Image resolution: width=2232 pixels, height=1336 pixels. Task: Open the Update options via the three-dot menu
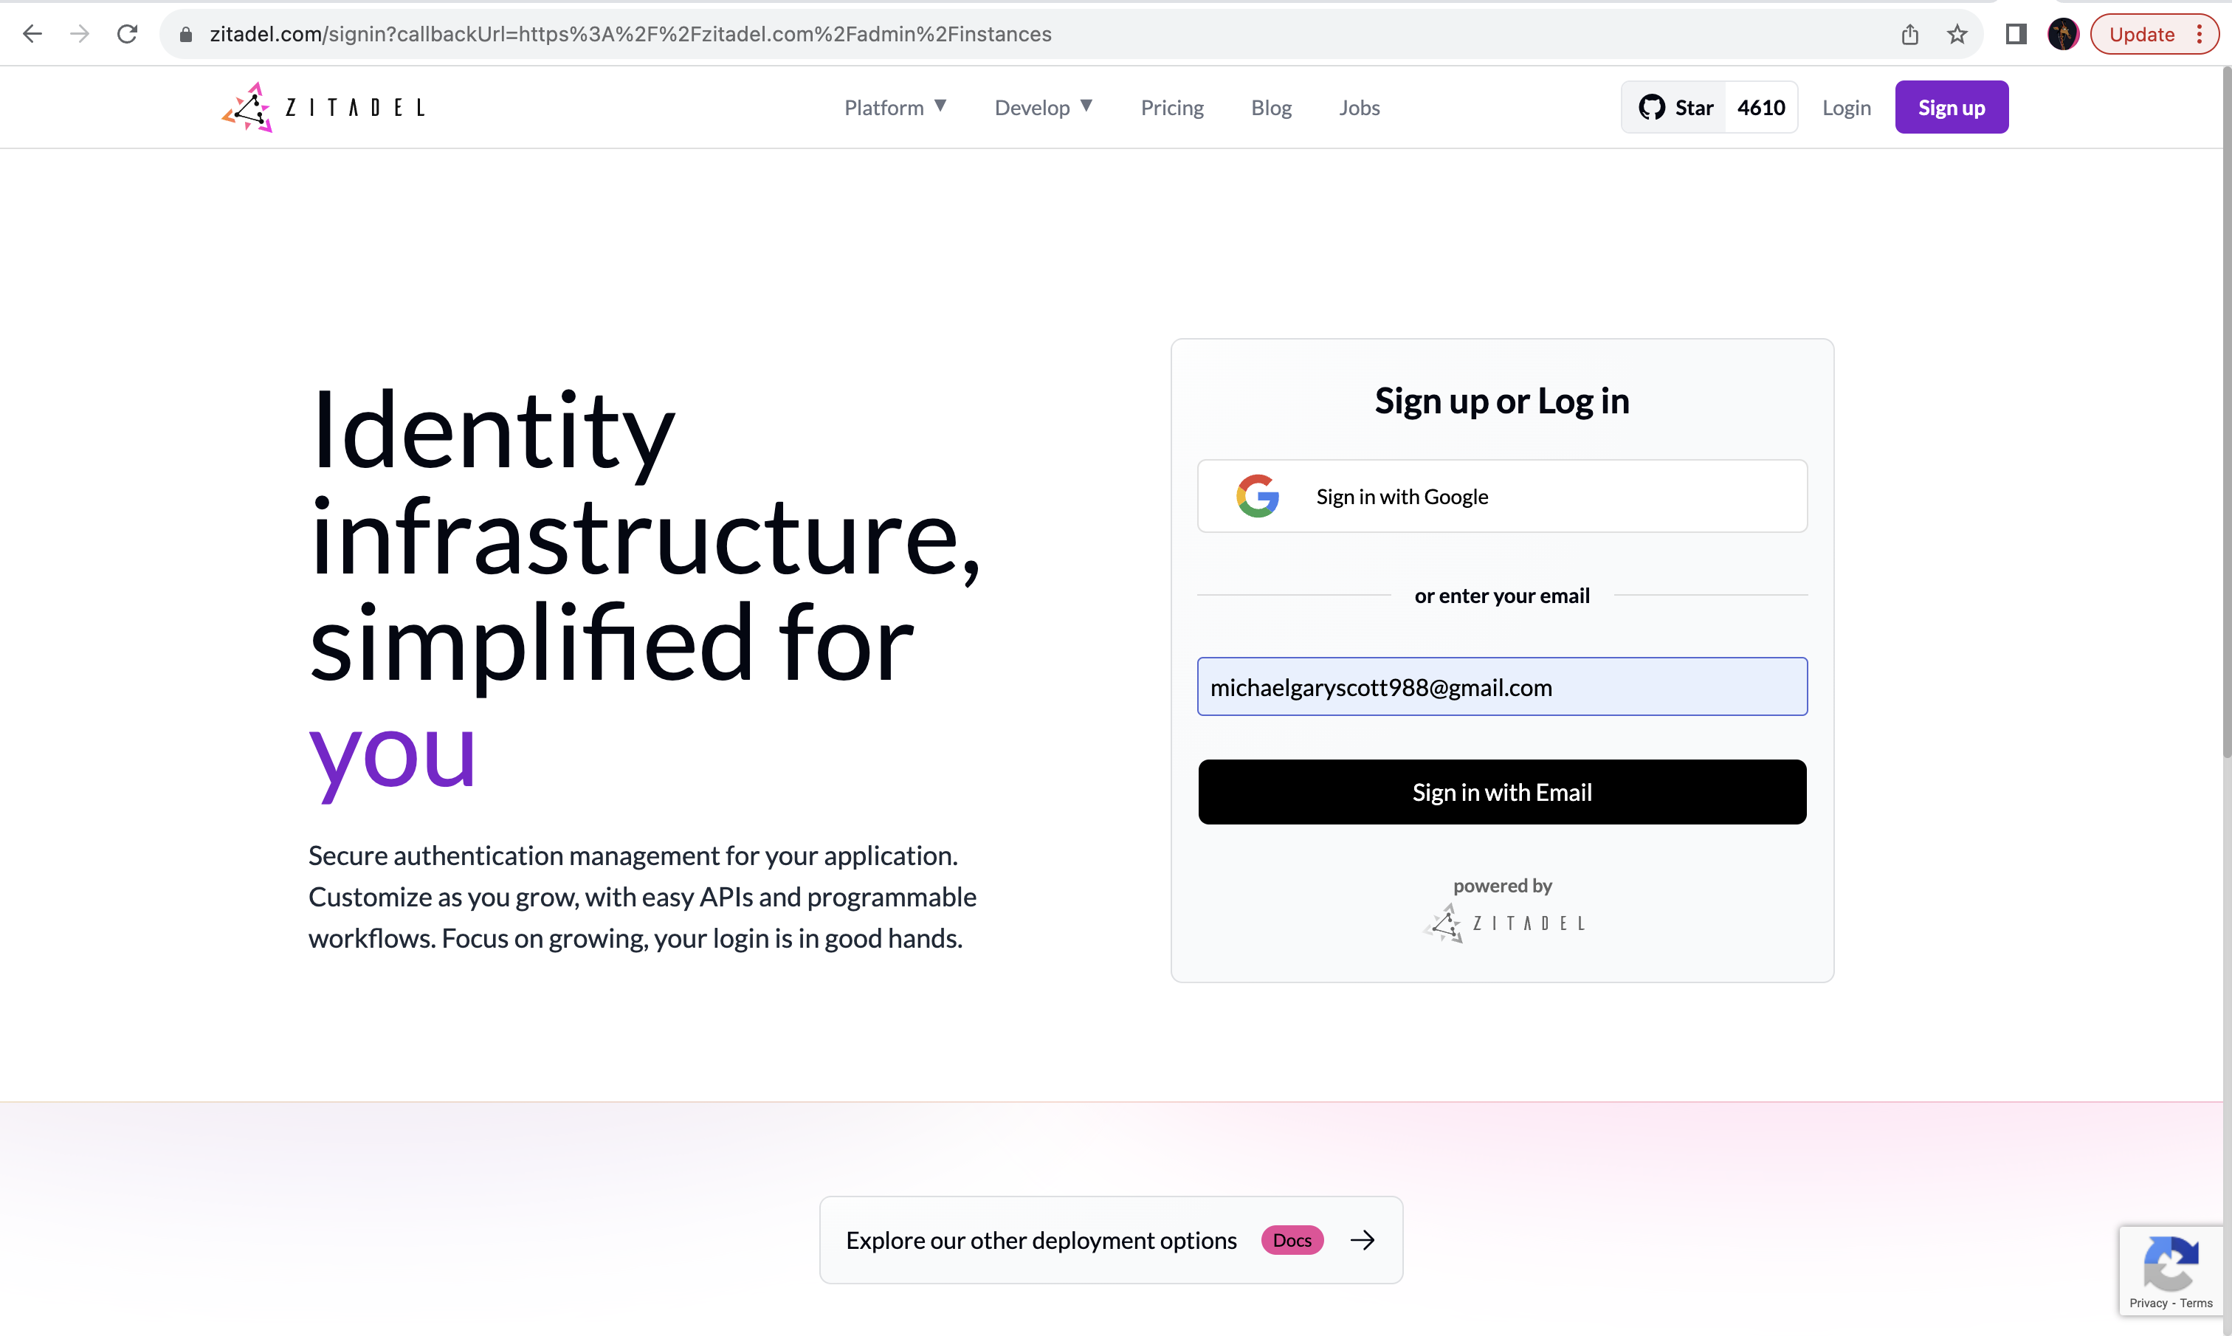click(2199, 33)
